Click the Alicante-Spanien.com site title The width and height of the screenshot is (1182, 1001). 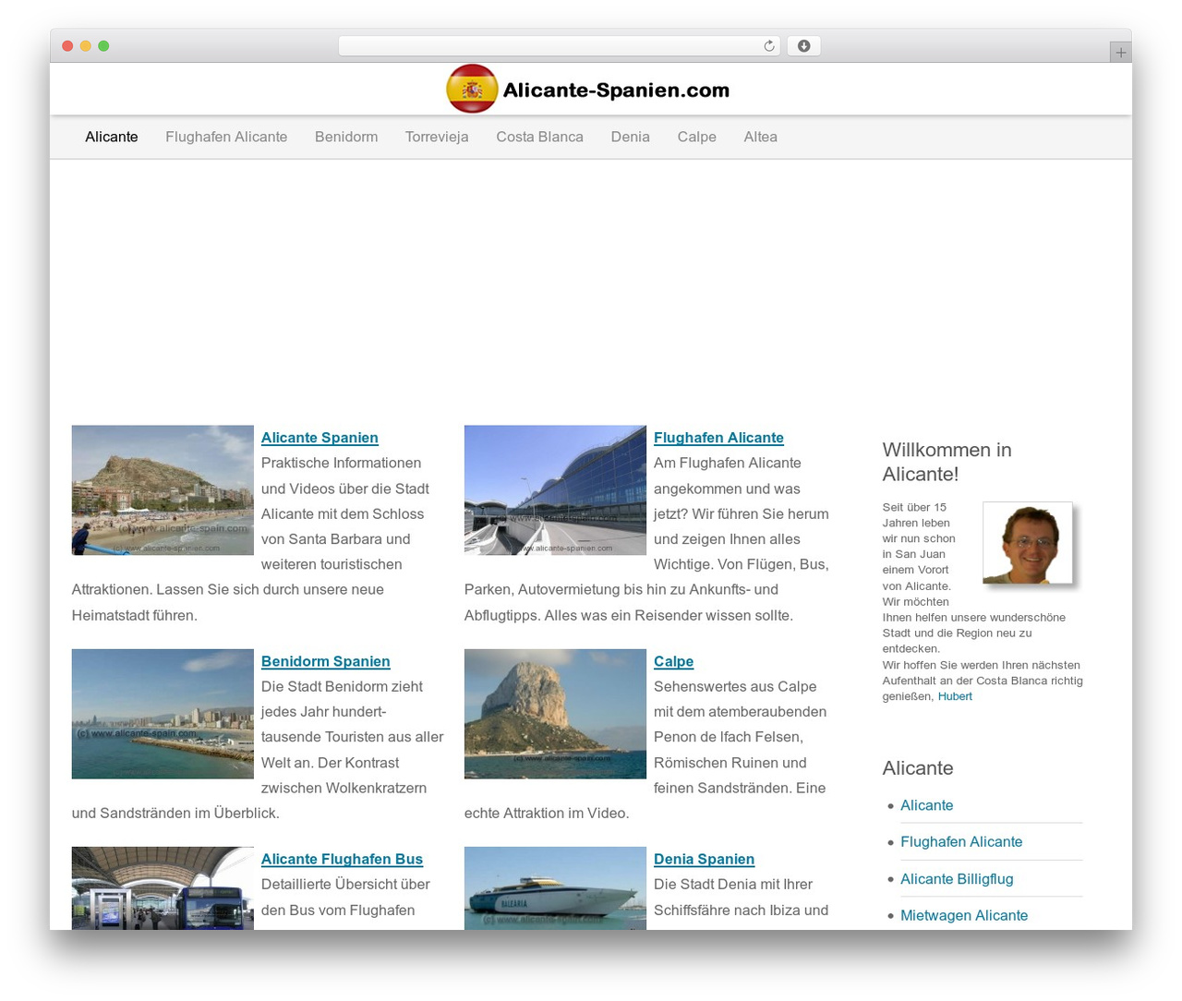pyautogui.click(x=616, y=90)
